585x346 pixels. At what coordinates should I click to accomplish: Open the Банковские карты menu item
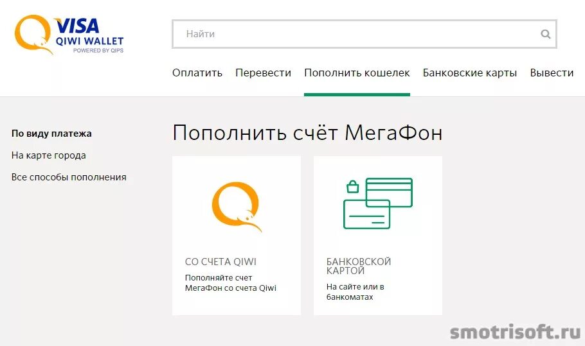tap(470, 73)
